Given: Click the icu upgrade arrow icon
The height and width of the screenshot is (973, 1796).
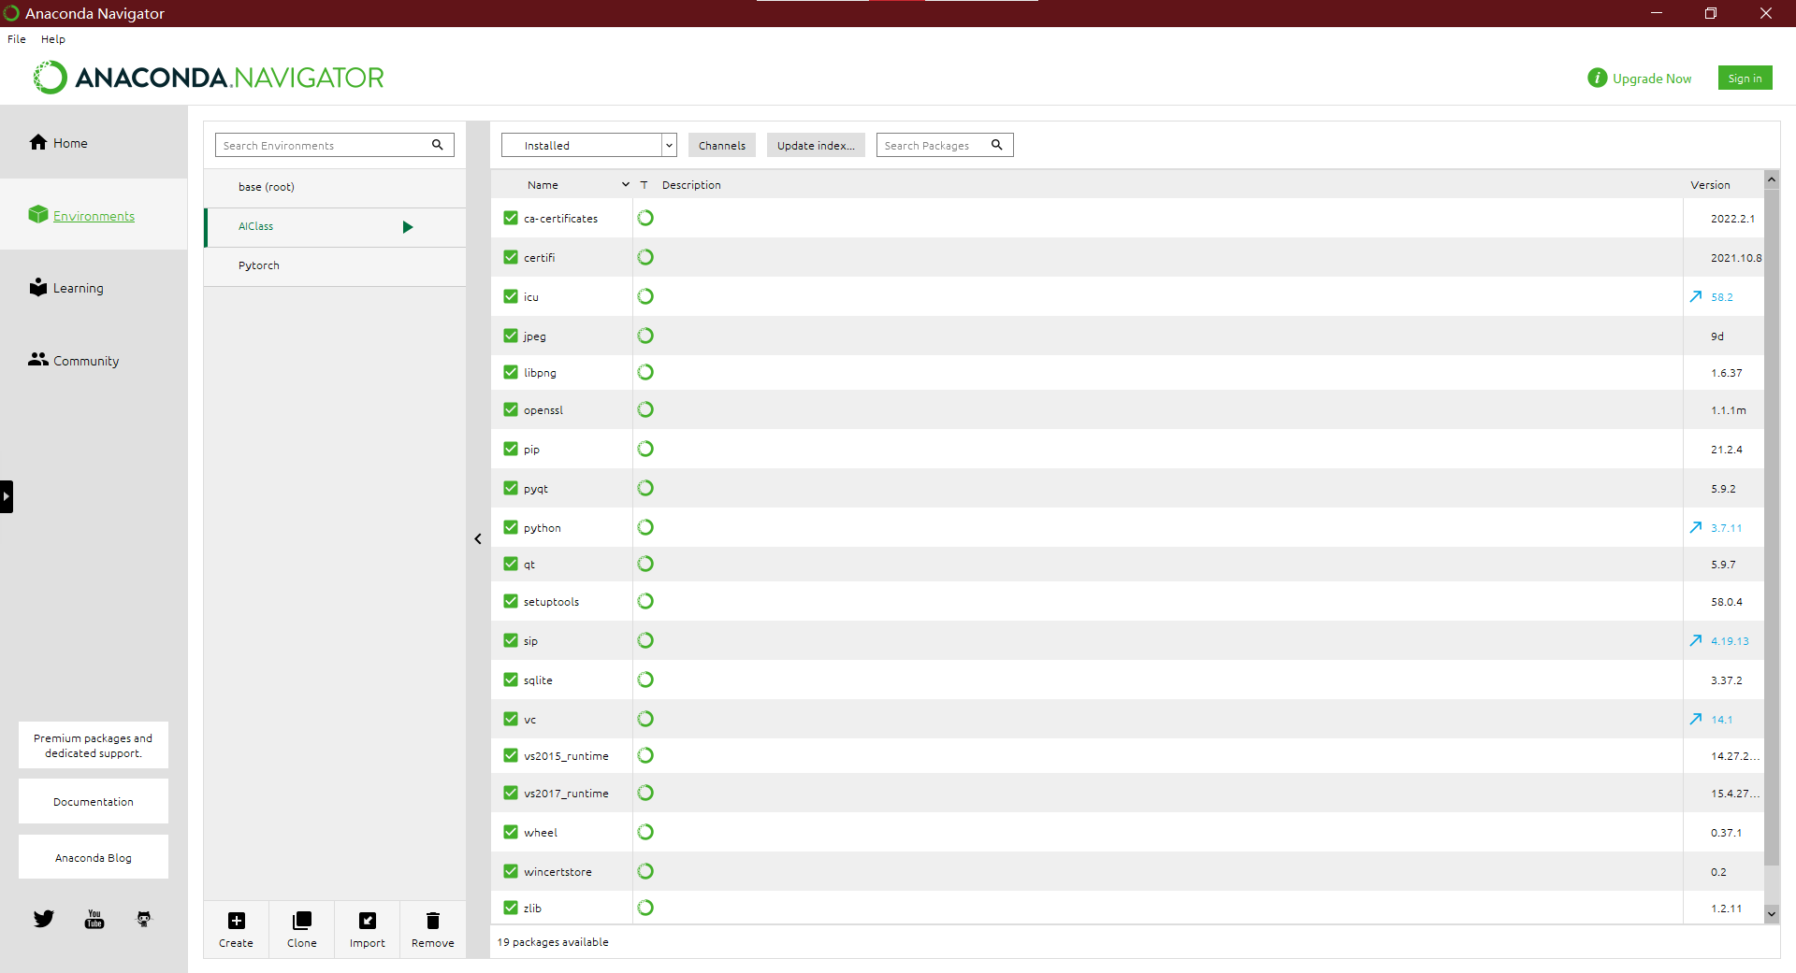Looking at the screenshot, I should (x=1696, y=296).
